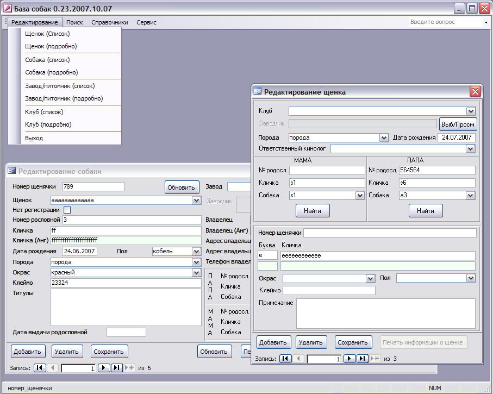This screenshot has width=493, height=394.
Task: Click Добавить in puppy editing form
Action: coord(273,342)
